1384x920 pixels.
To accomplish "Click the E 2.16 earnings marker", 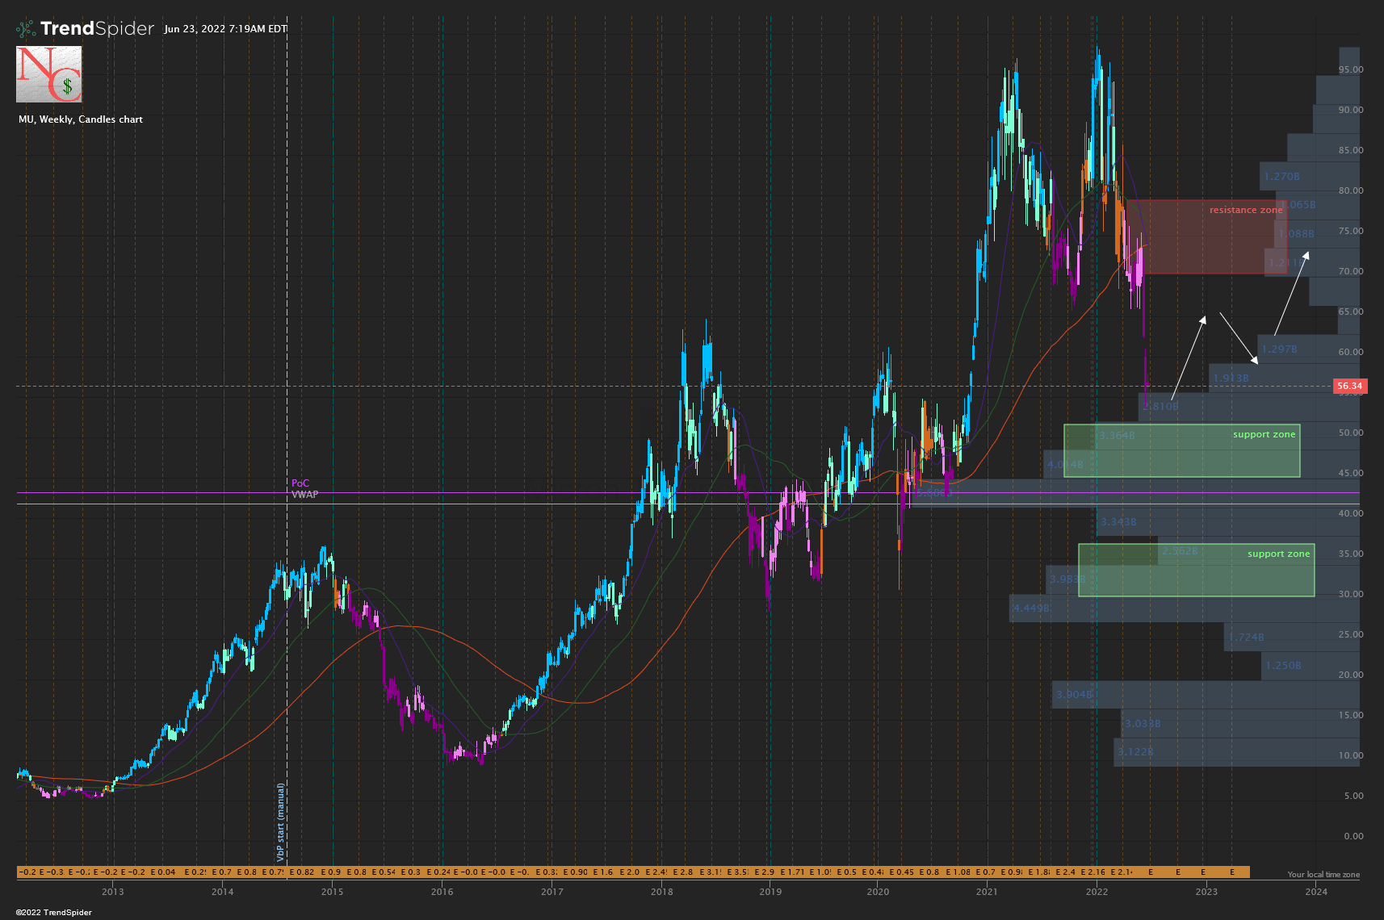I will pos(1093,872).
